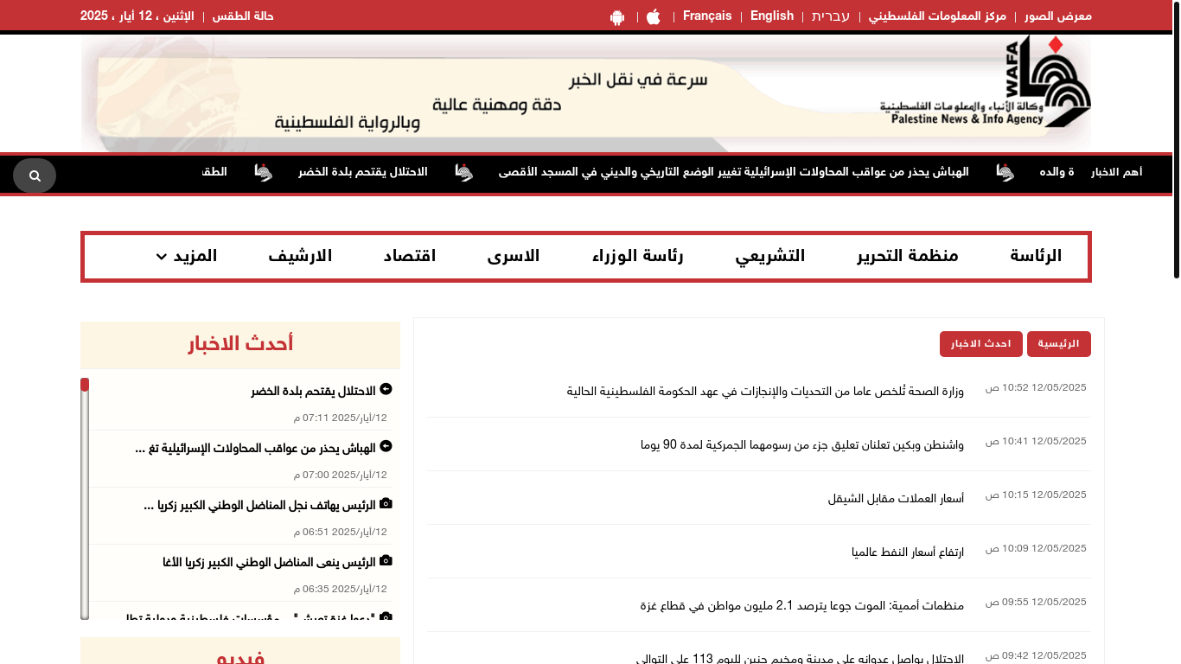
Task: Click camera icon beside الرئيس يهاتف نجل
Action: coord(386,503)
